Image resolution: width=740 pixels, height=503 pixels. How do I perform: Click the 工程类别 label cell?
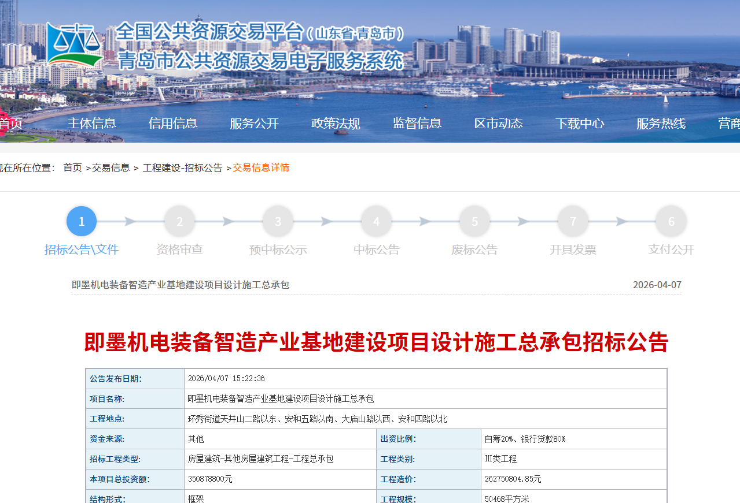pos(428,459)
